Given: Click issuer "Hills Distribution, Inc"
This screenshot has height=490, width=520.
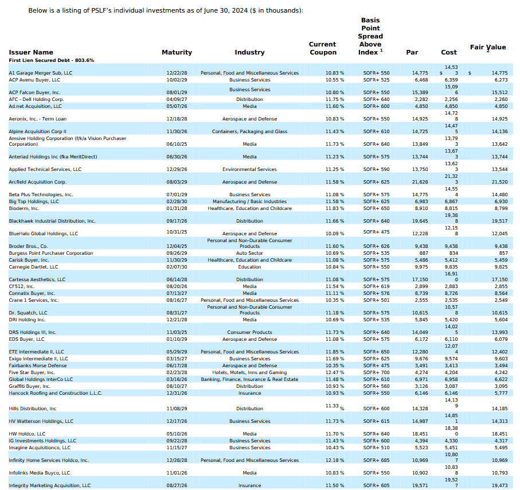Looking at the screenshot, I should [33, 409].
